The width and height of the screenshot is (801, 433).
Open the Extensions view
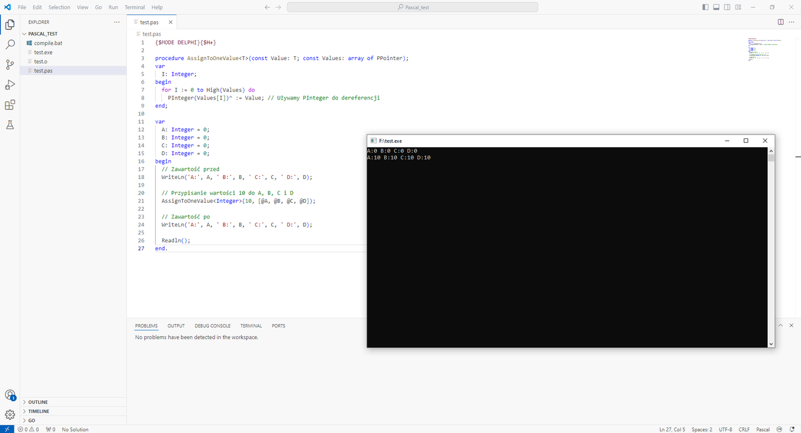tap(10, 105)
